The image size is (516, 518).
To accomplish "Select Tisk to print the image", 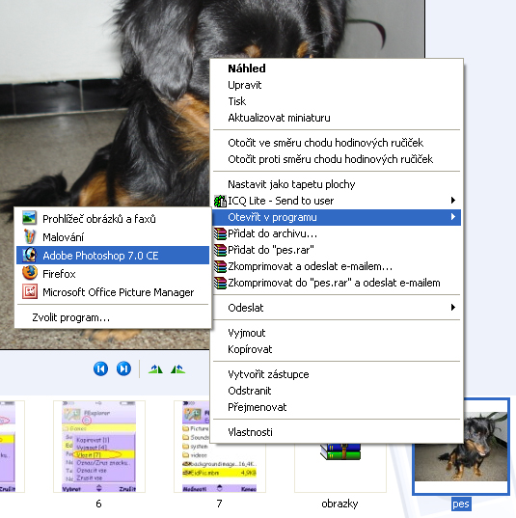I will pyautogui.click(x=337, y=101).
